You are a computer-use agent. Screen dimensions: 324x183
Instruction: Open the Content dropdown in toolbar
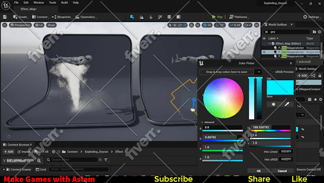40,17
